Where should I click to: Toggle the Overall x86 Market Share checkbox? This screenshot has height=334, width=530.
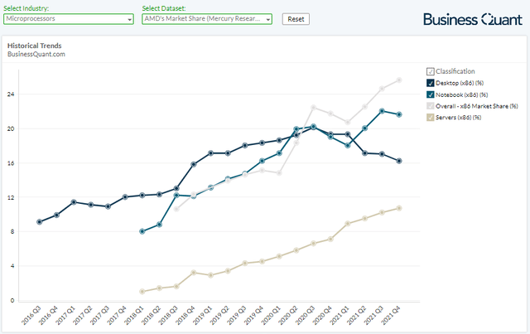tap(430, 106)
